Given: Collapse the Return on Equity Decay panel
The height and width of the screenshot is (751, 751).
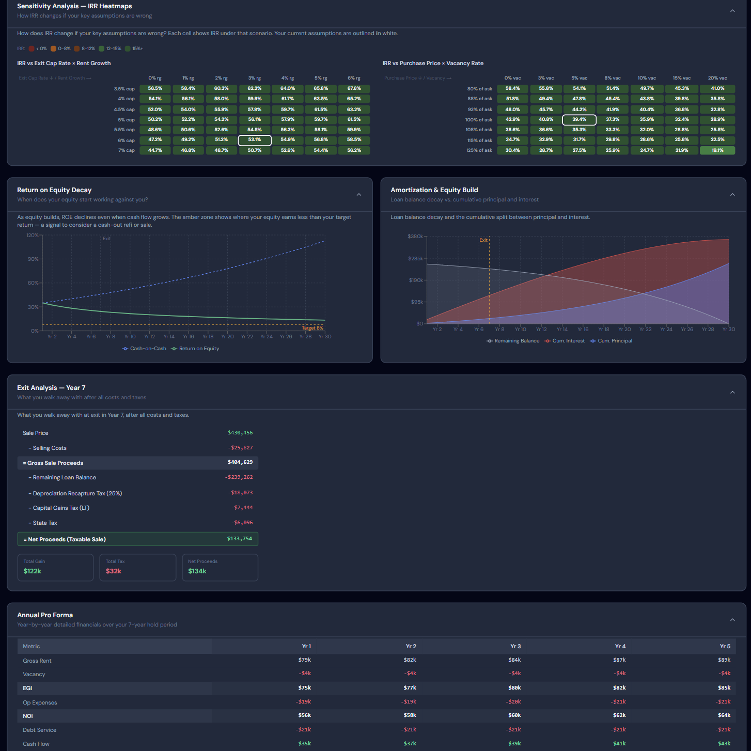Looking at the screenshot, I should [x=358, y=195].
